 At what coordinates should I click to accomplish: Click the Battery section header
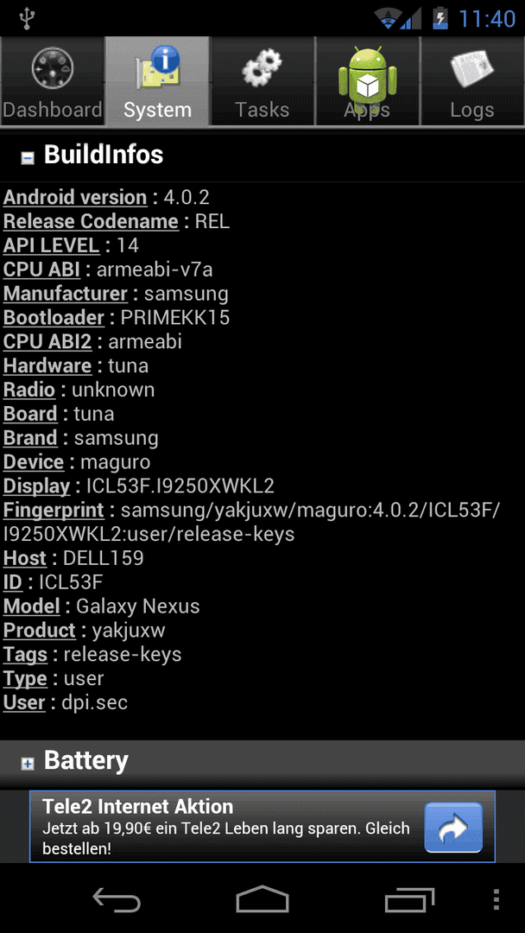tap(262, 761)
